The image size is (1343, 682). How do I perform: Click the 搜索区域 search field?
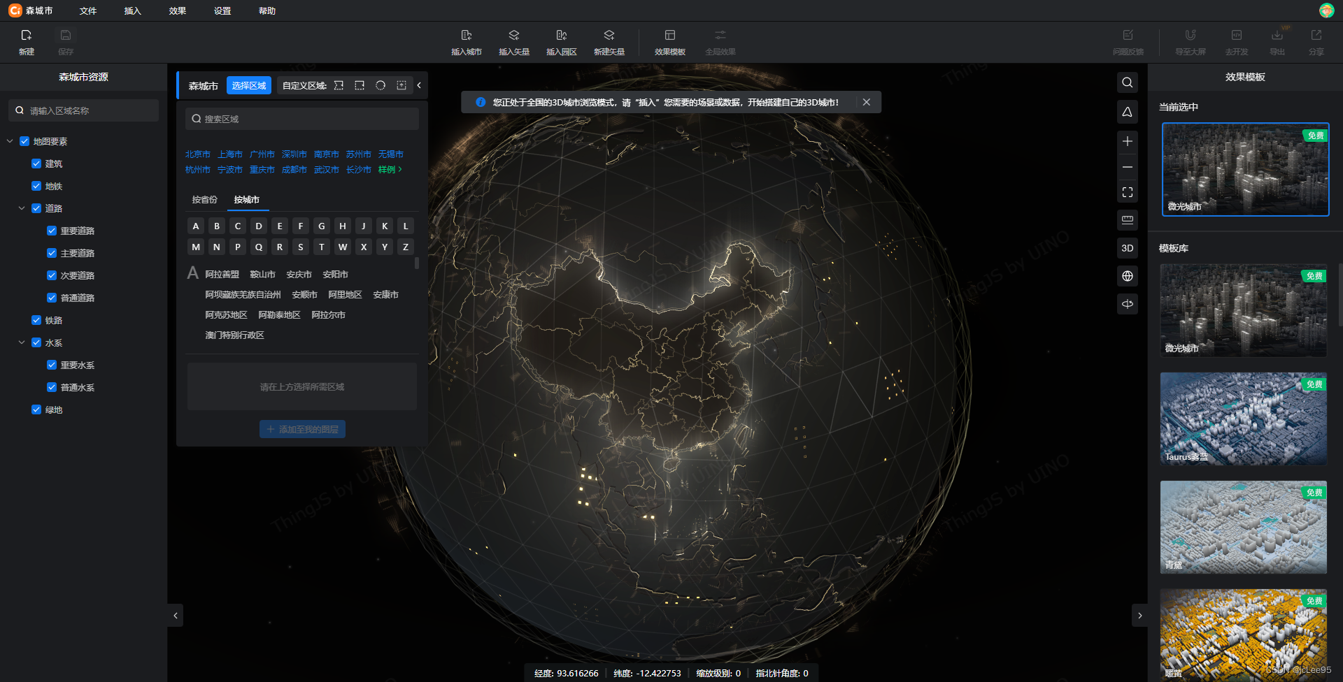pos(302,119)
